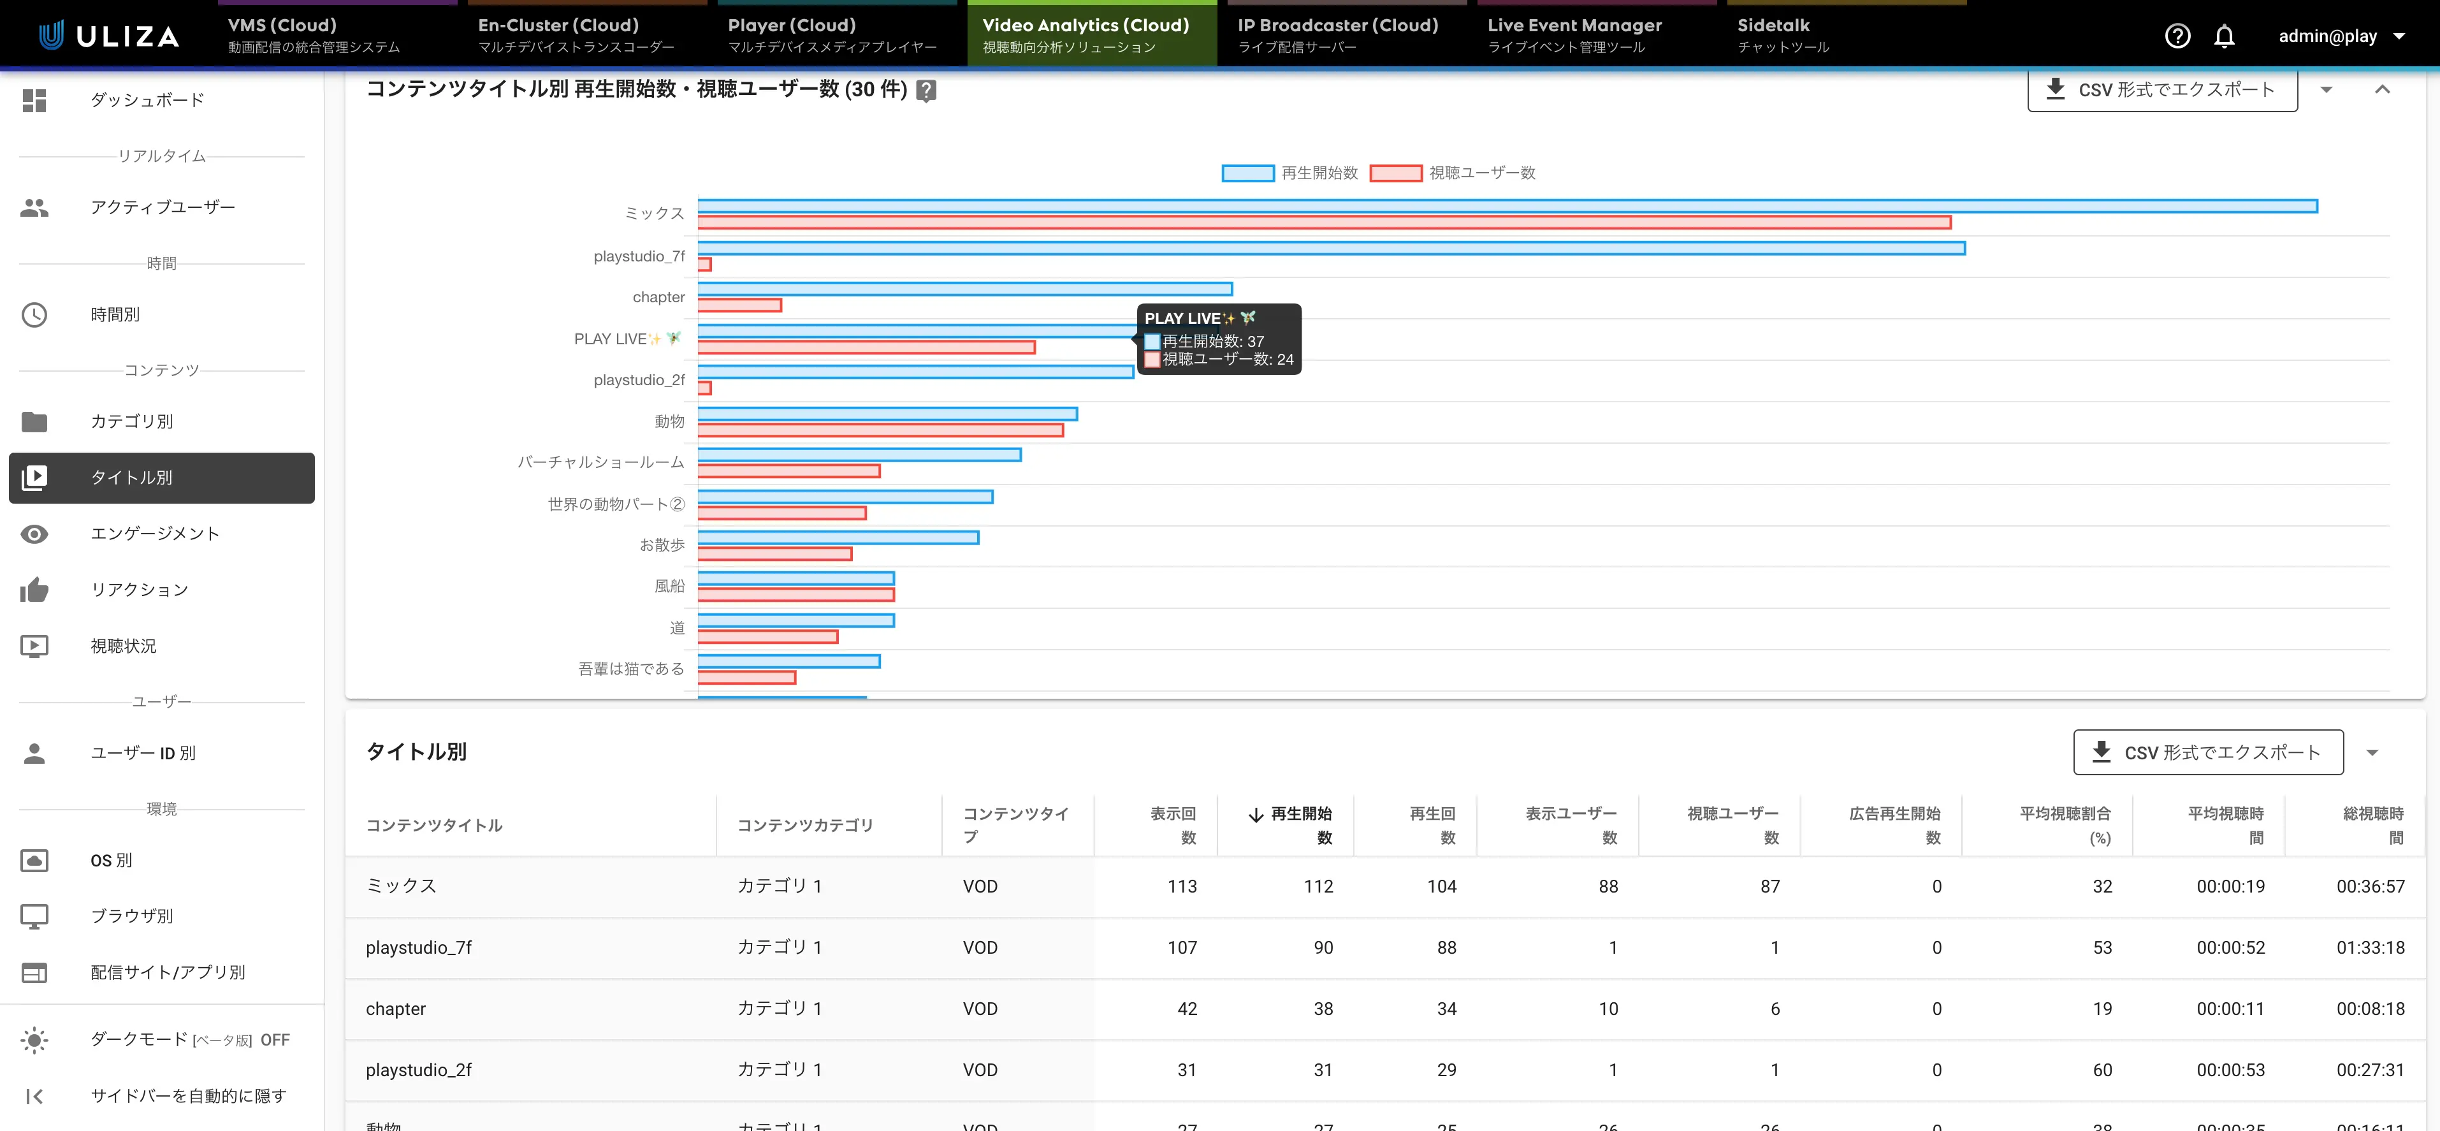Click playstudio_7f title in table

point(419,948)
